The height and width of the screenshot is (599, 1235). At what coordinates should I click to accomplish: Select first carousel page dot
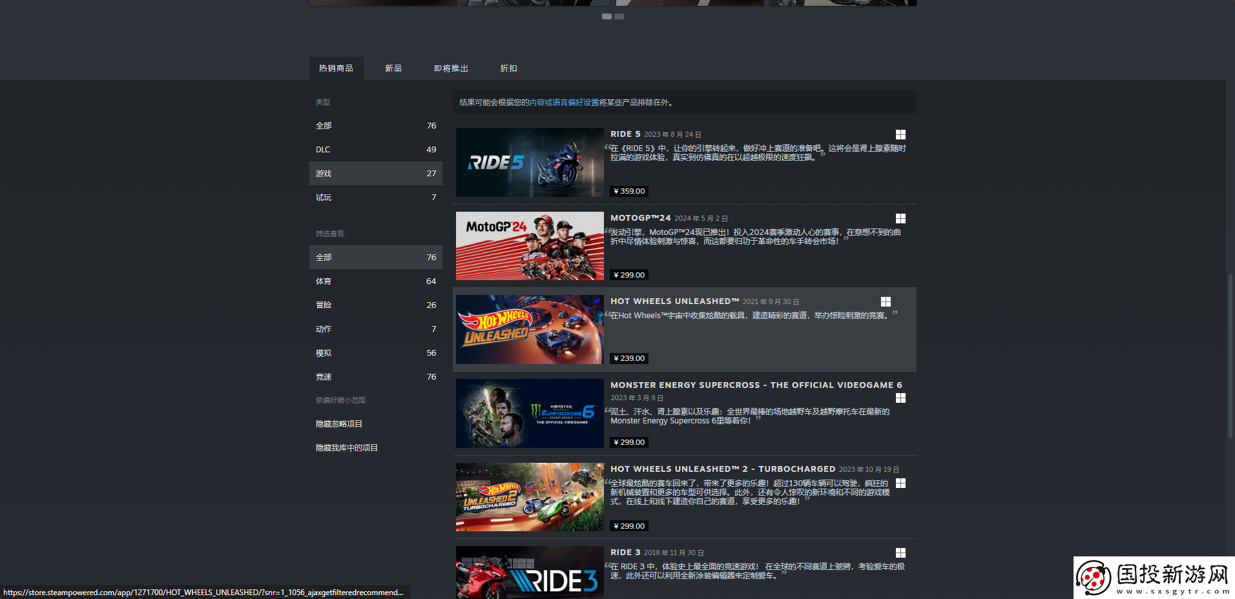[607, 16]
